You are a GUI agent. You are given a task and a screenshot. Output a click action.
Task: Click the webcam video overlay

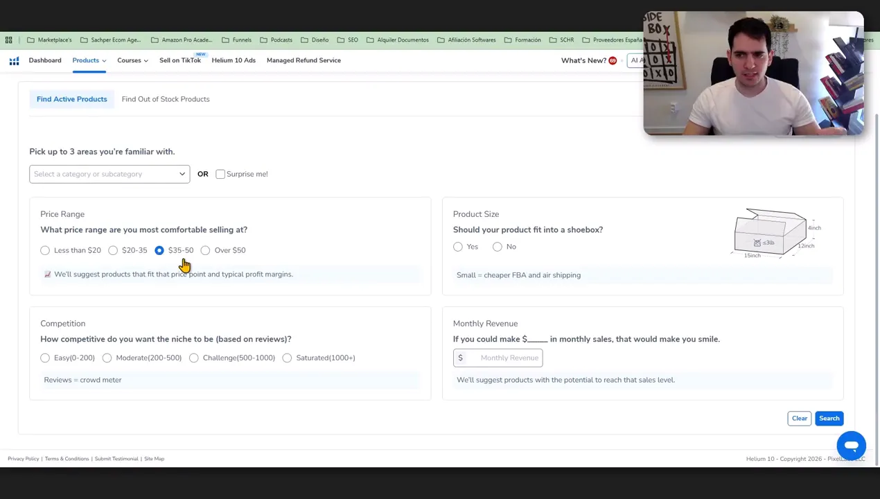[x=753, y=73]
